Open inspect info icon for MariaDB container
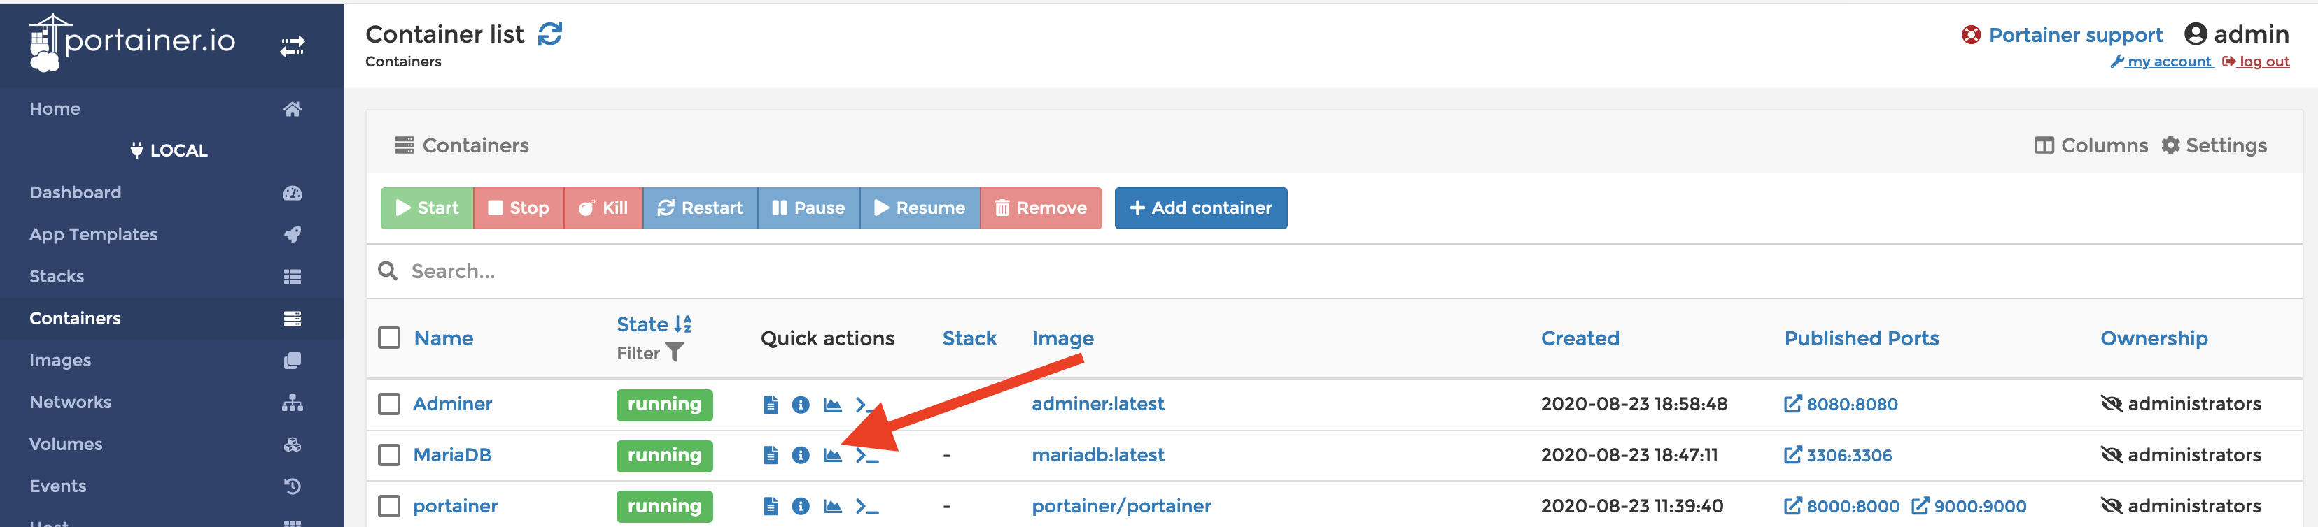 (801, 455)
